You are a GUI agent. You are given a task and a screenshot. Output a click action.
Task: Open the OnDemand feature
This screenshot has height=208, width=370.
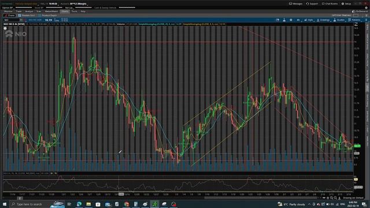point(360,12)
